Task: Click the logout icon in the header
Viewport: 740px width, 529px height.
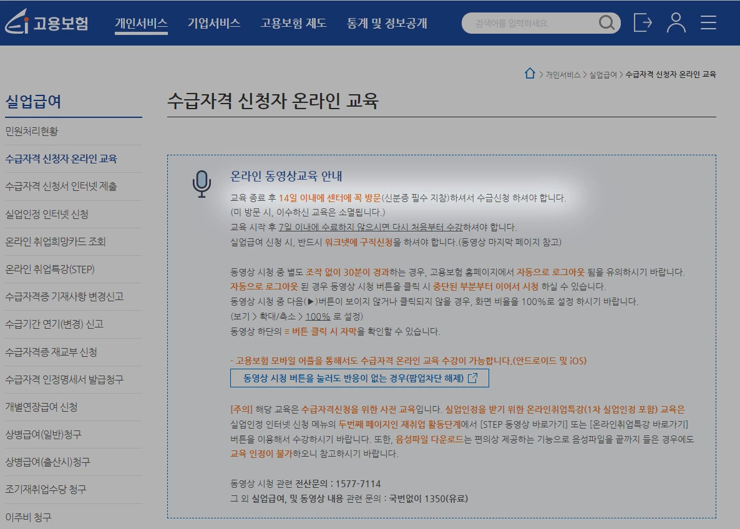Action: (643, 23)
